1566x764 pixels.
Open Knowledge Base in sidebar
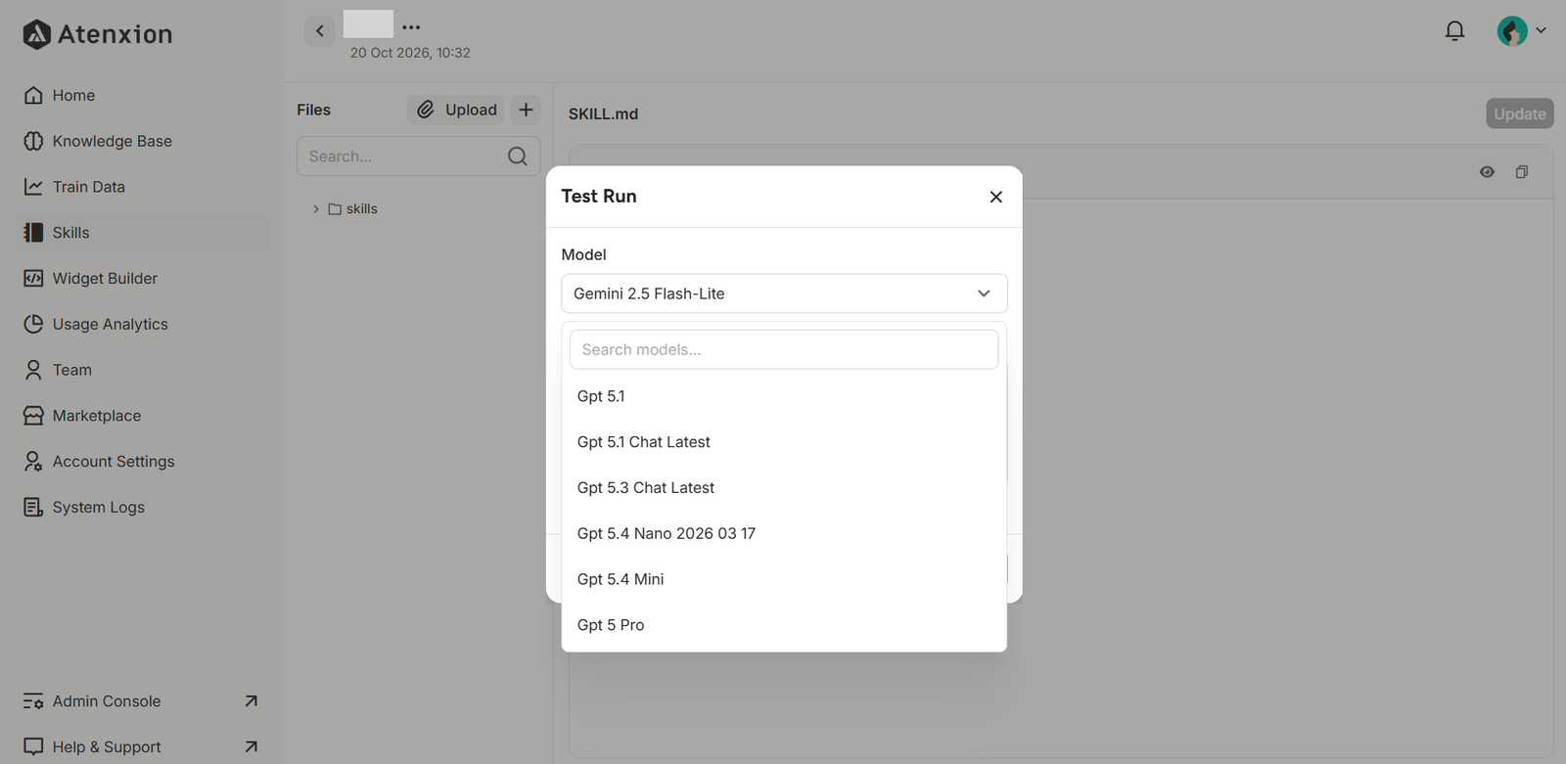pos(143,141)
